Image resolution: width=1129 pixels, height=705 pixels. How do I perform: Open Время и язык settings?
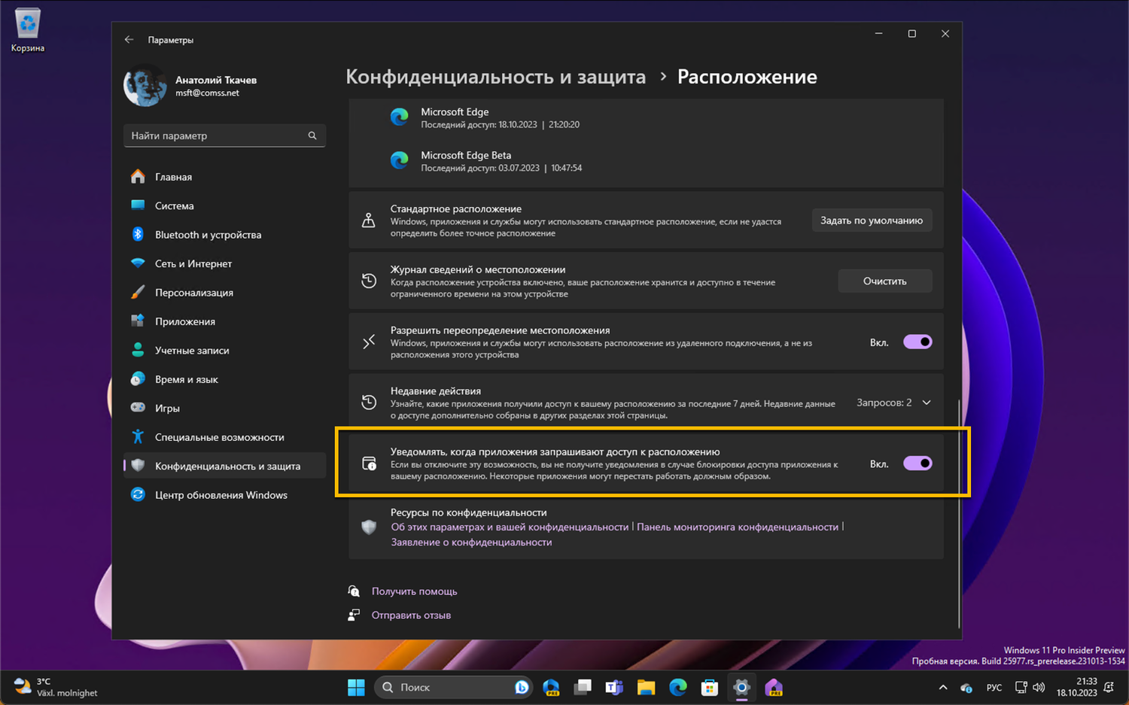[x=224, y=379]
